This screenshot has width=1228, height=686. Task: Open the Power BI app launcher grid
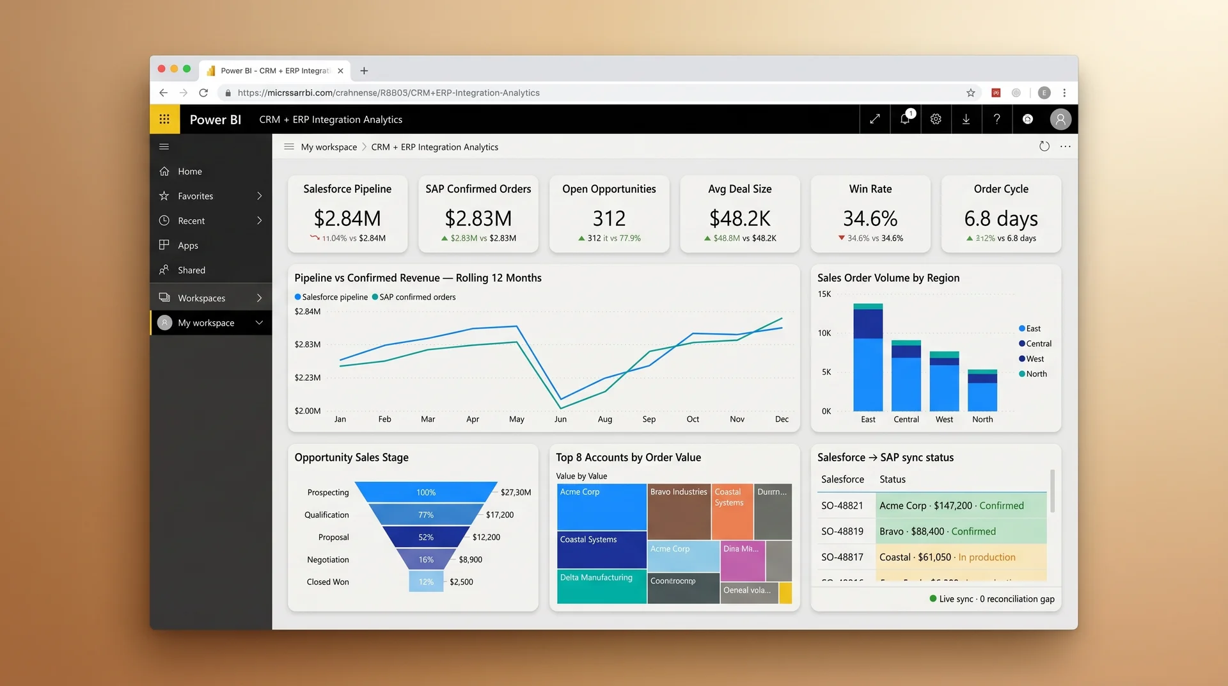coord(164,119)
